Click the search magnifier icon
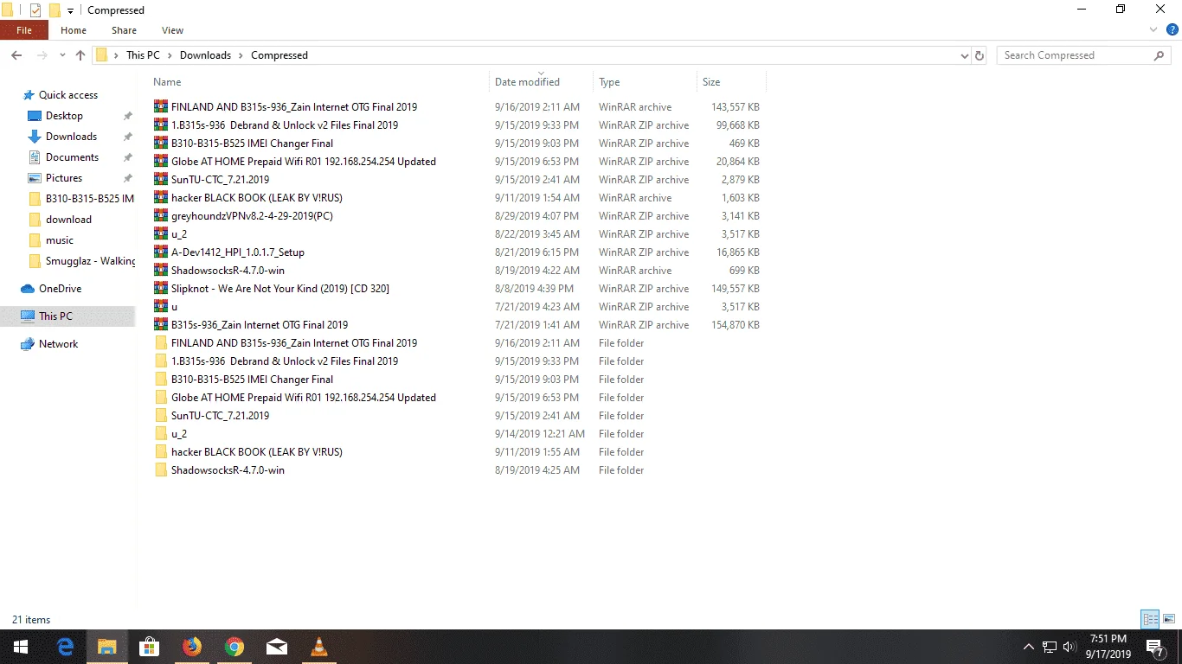This screenshot has height=664, width=1182. pyautogui.click(x=1160, y=55)
